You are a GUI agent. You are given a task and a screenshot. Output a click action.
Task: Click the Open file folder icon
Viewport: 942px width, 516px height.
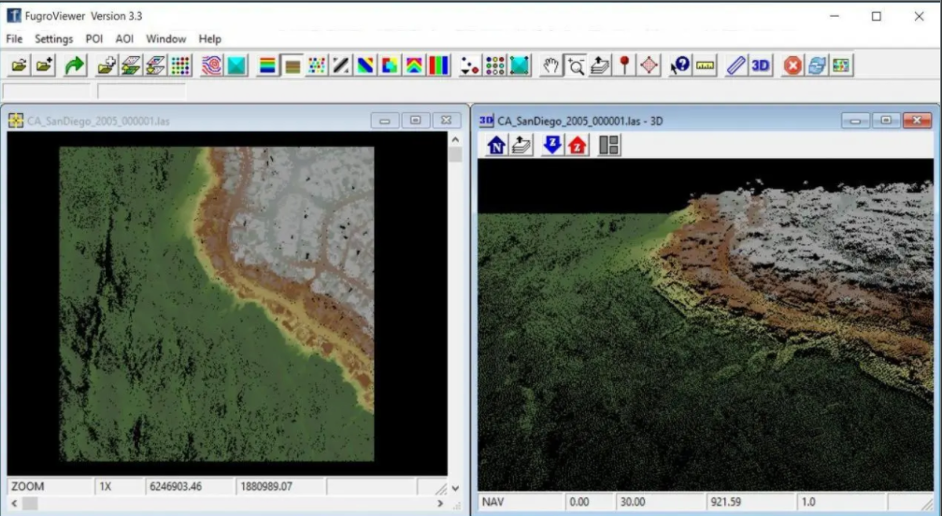pyautogui.click(x=19, y=65)
